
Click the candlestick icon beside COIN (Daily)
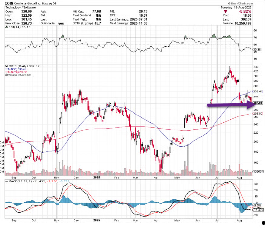click(x=7, y=66)
